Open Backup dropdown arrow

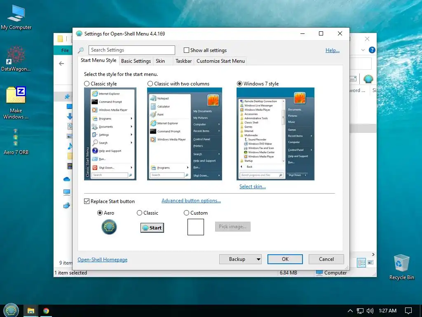tap(258, 259)
